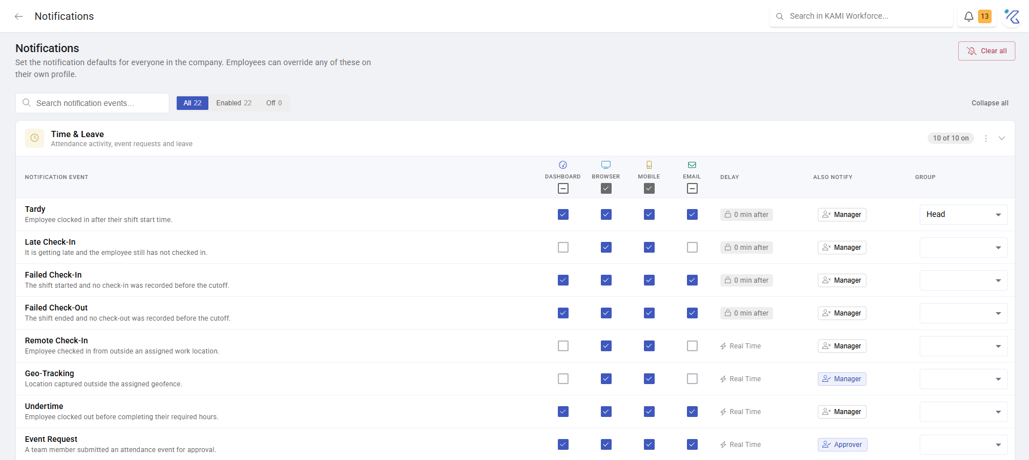
Task: Click the back arrow icon
Action: tap(19, 16)
